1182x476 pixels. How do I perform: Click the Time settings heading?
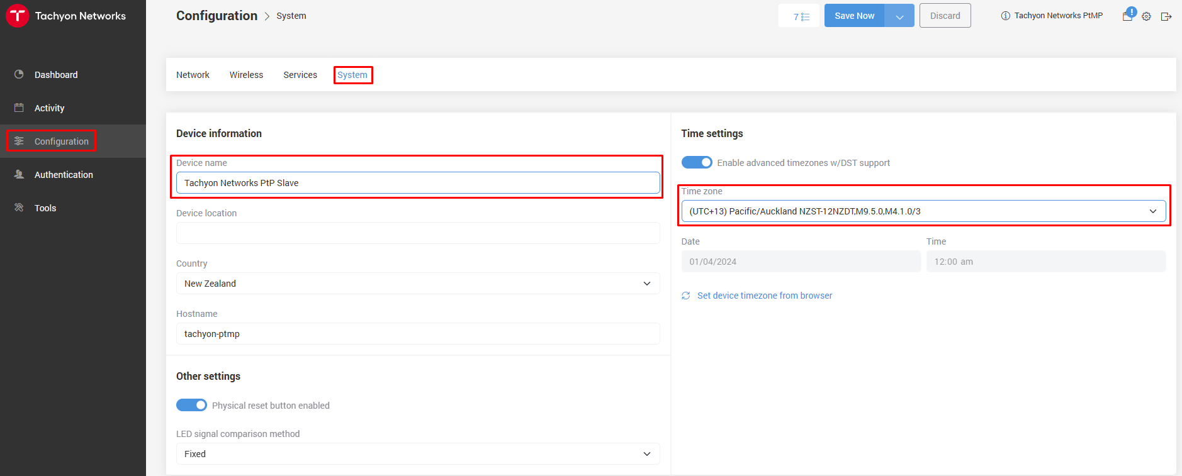pyautogui.click(x=712, y=133)
